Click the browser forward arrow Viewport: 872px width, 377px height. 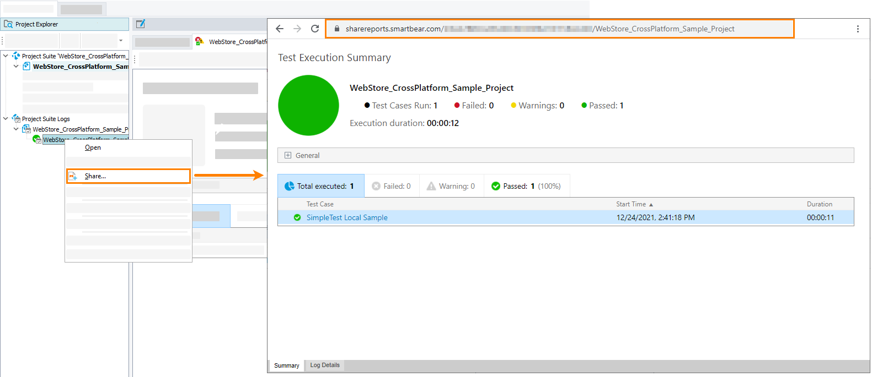[x=297, y=29]
